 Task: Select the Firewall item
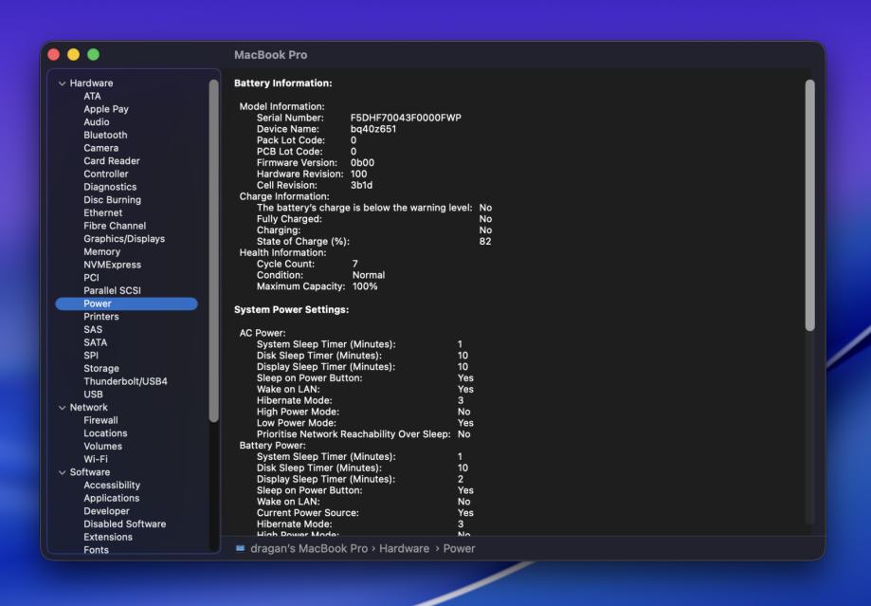point(100,420)
